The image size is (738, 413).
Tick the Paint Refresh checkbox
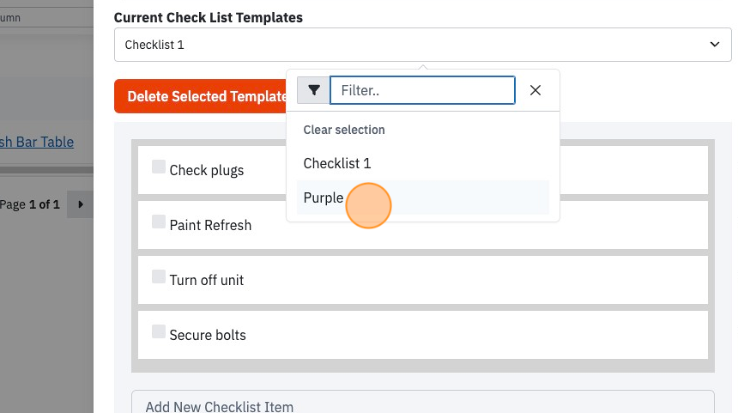[x=159, y=222]
